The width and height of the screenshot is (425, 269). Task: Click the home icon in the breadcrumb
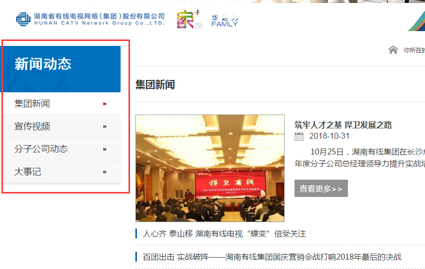pyautogui.click(x=393, y=50)
